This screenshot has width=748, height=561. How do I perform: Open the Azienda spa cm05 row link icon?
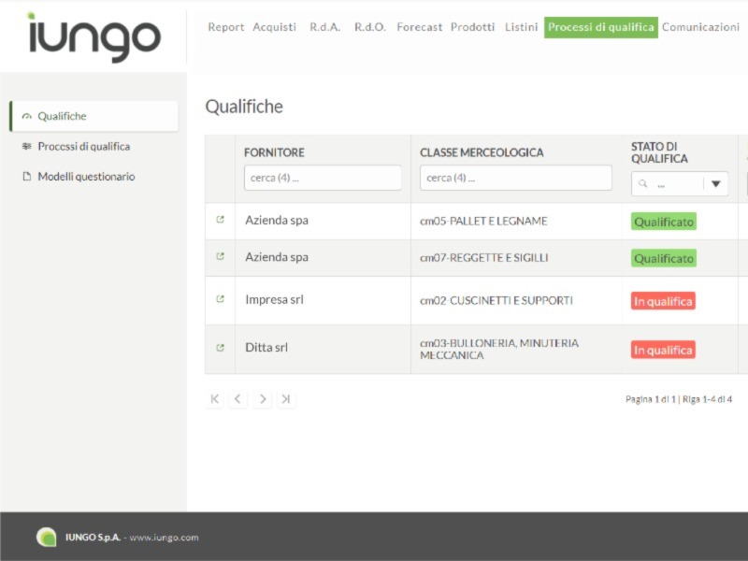coord(220,221)
